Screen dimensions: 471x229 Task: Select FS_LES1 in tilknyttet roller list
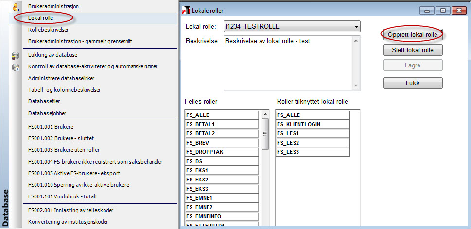tap(313, 134)
